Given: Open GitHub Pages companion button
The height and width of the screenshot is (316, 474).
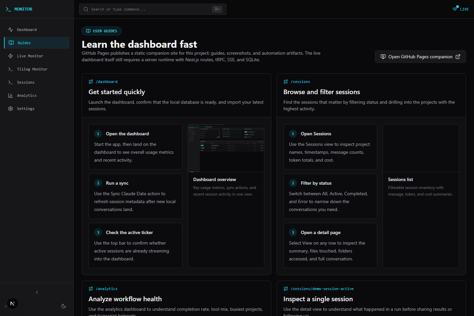Looking at the screenshot, I should click(420, 57).
